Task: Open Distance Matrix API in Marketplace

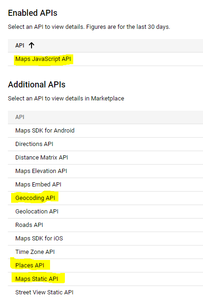Action: tap(42, 158)
